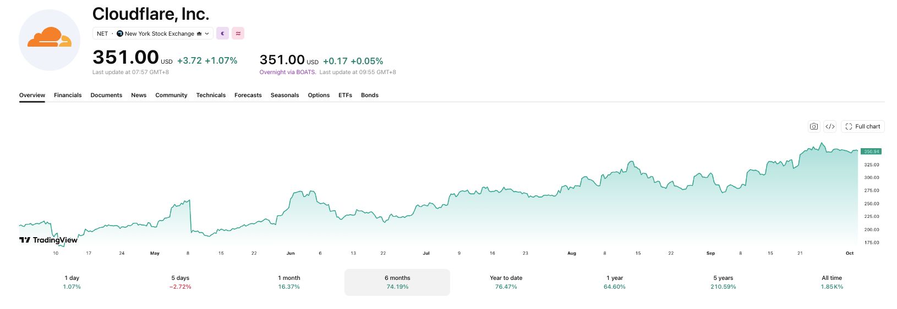Click the Cloudflare, Inc. title
The width and height of the screenshot is (897, 309).
(x=151, y=14)
